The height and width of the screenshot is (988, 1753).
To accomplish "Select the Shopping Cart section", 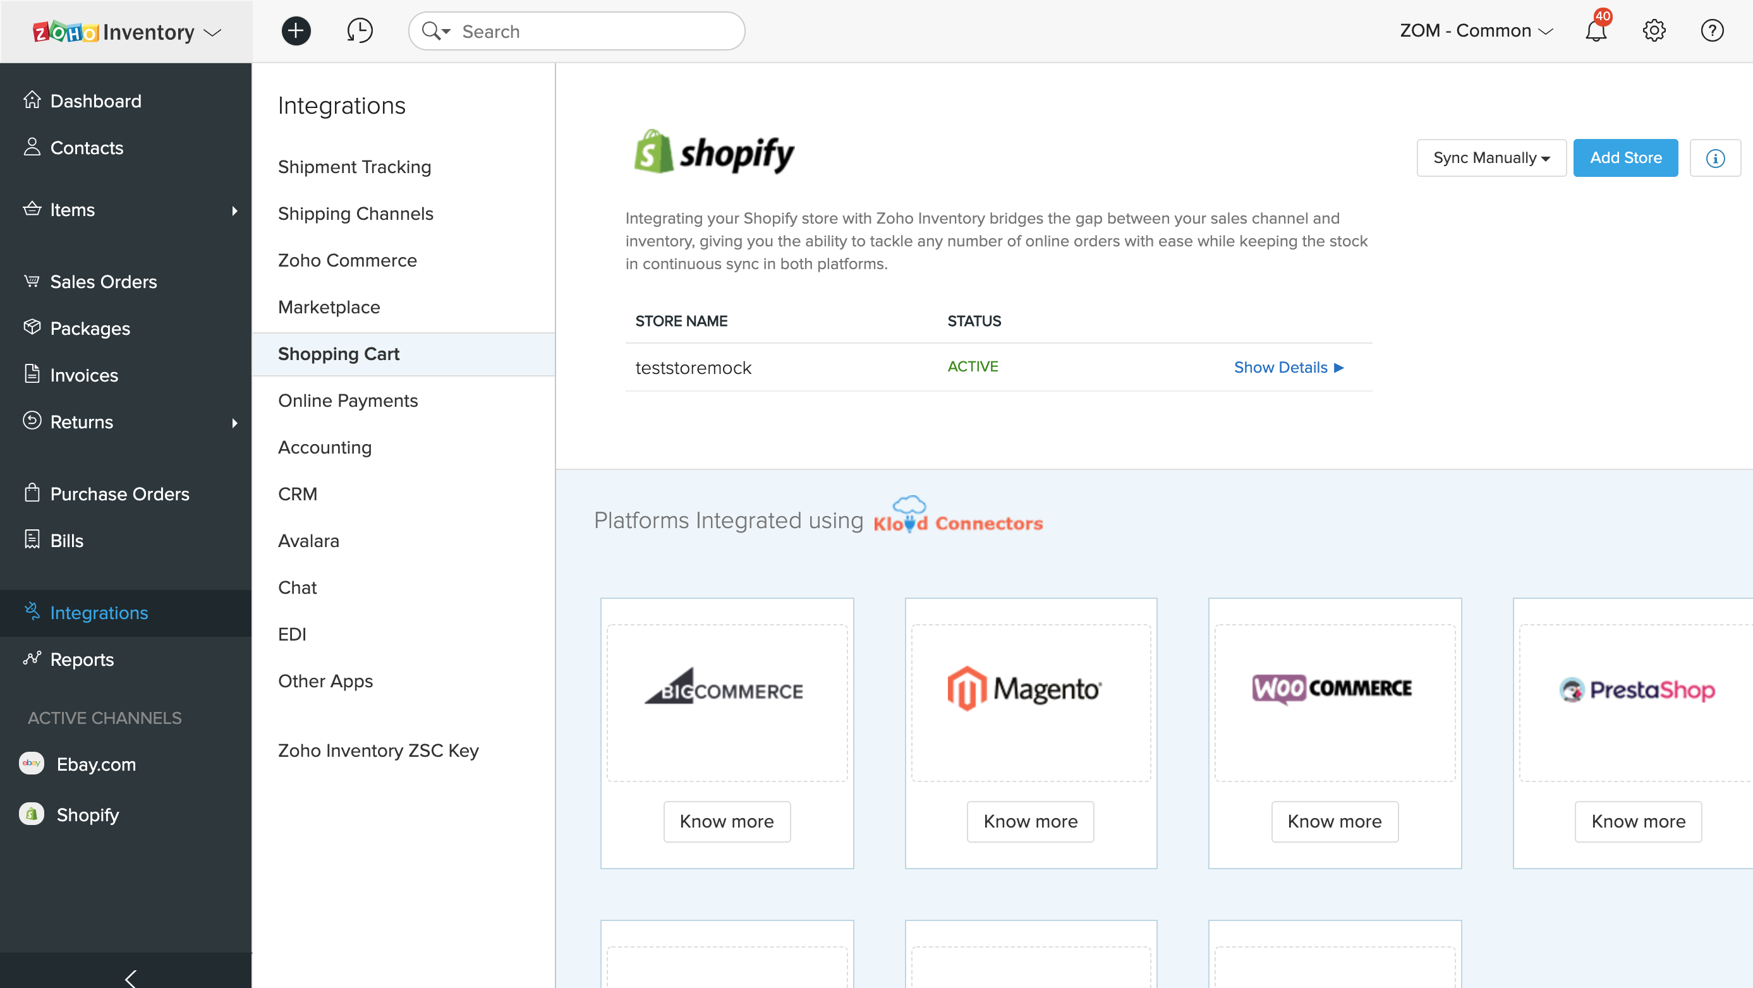I will 404,354.
